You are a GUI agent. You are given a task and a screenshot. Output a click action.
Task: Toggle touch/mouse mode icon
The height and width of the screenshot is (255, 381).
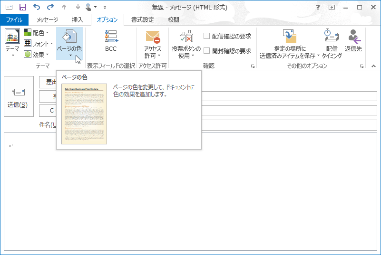click(88, 7)
